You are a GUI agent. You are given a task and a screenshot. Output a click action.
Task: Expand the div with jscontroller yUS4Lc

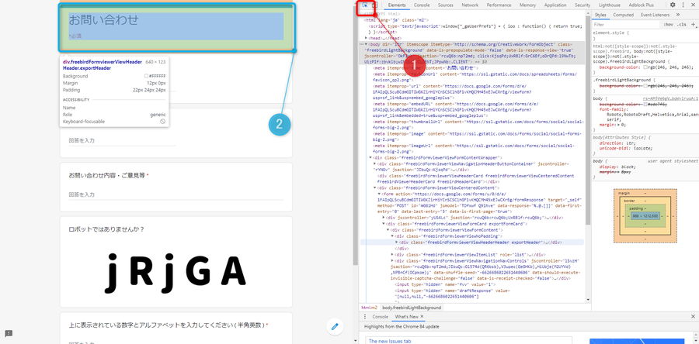pyautogui.click(x=384, y=218)
